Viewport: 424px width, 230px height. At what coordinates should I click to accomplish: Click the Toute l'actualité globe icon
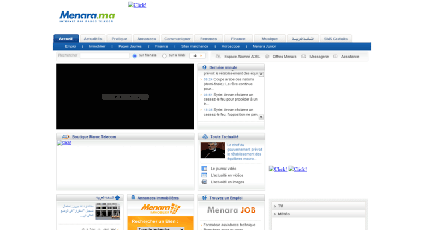[205, 137]
